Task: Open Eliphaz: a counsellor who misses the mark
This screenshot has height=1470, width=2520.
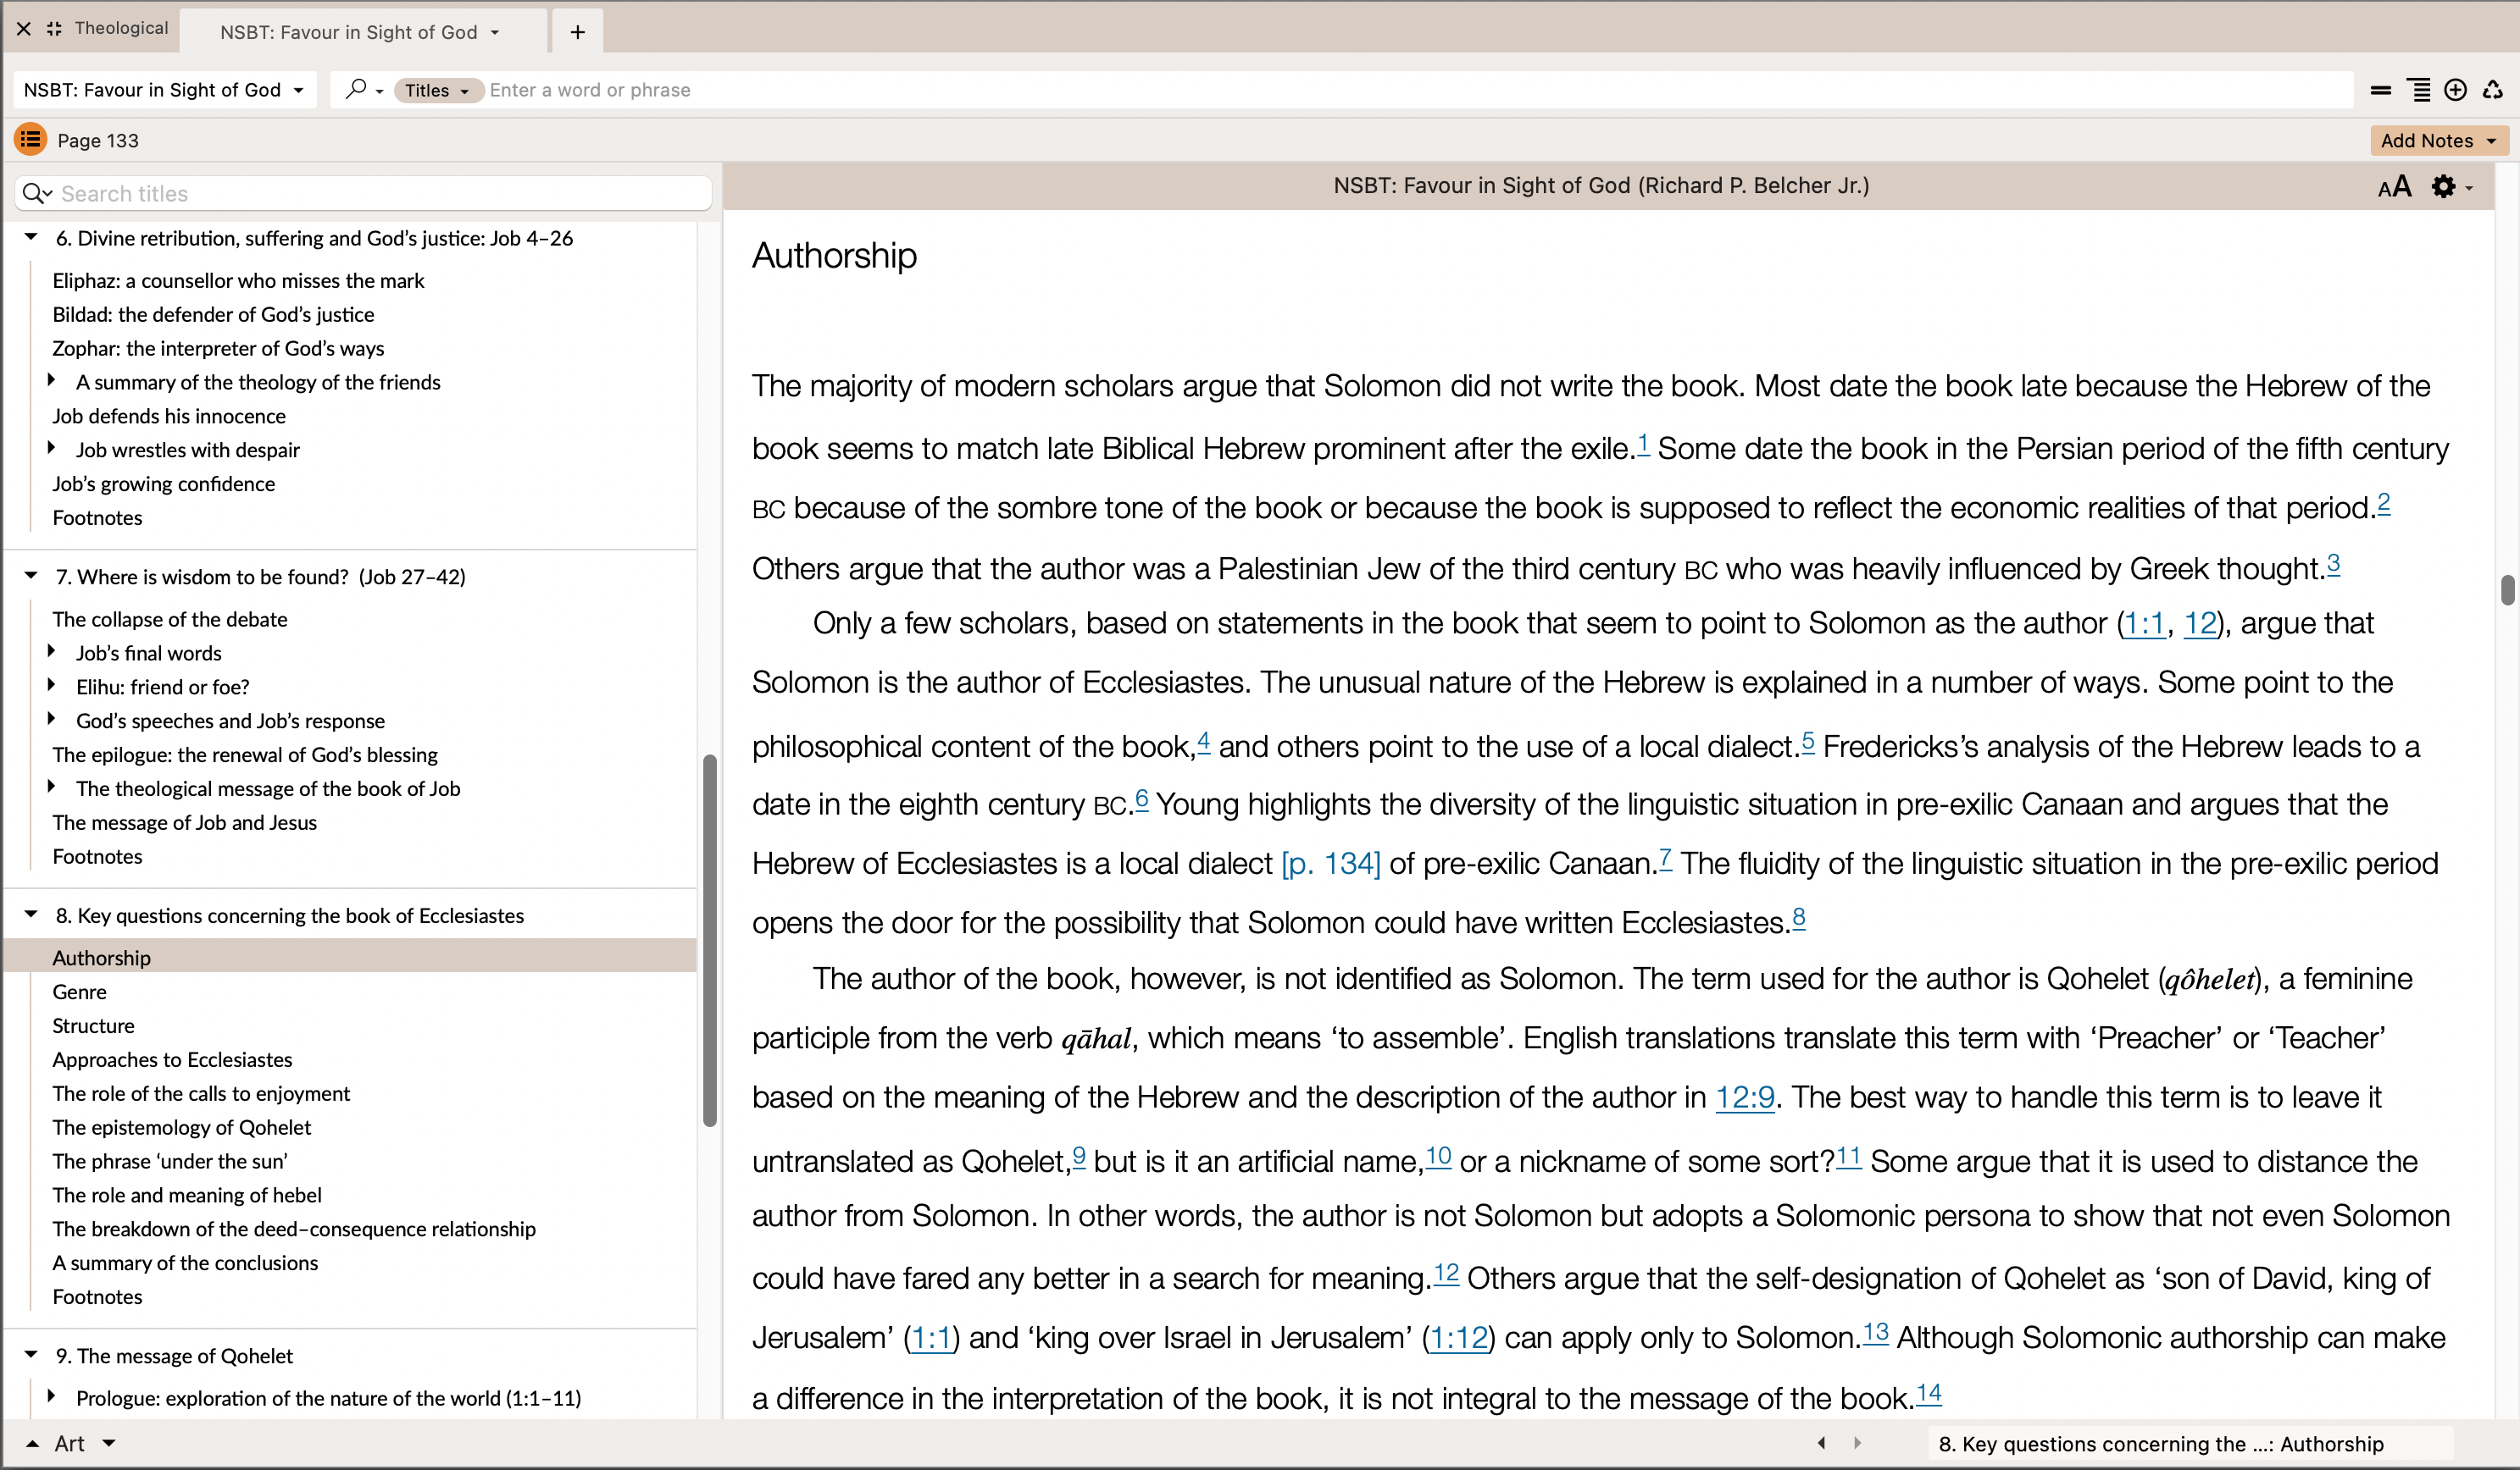Action: coord(238,281)
